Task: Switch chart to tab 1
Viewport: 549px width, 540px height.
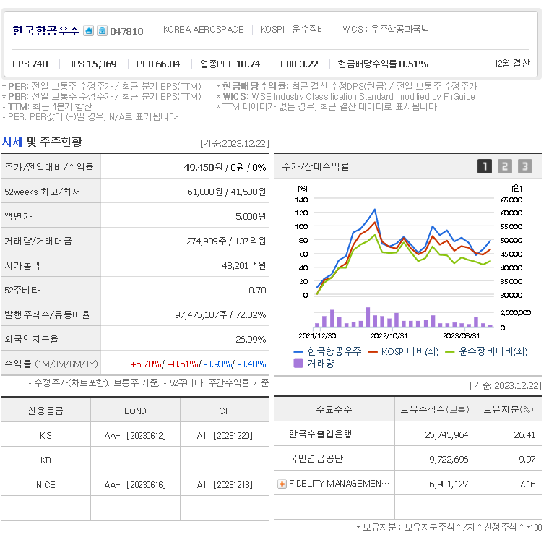Action: point(485,166)
